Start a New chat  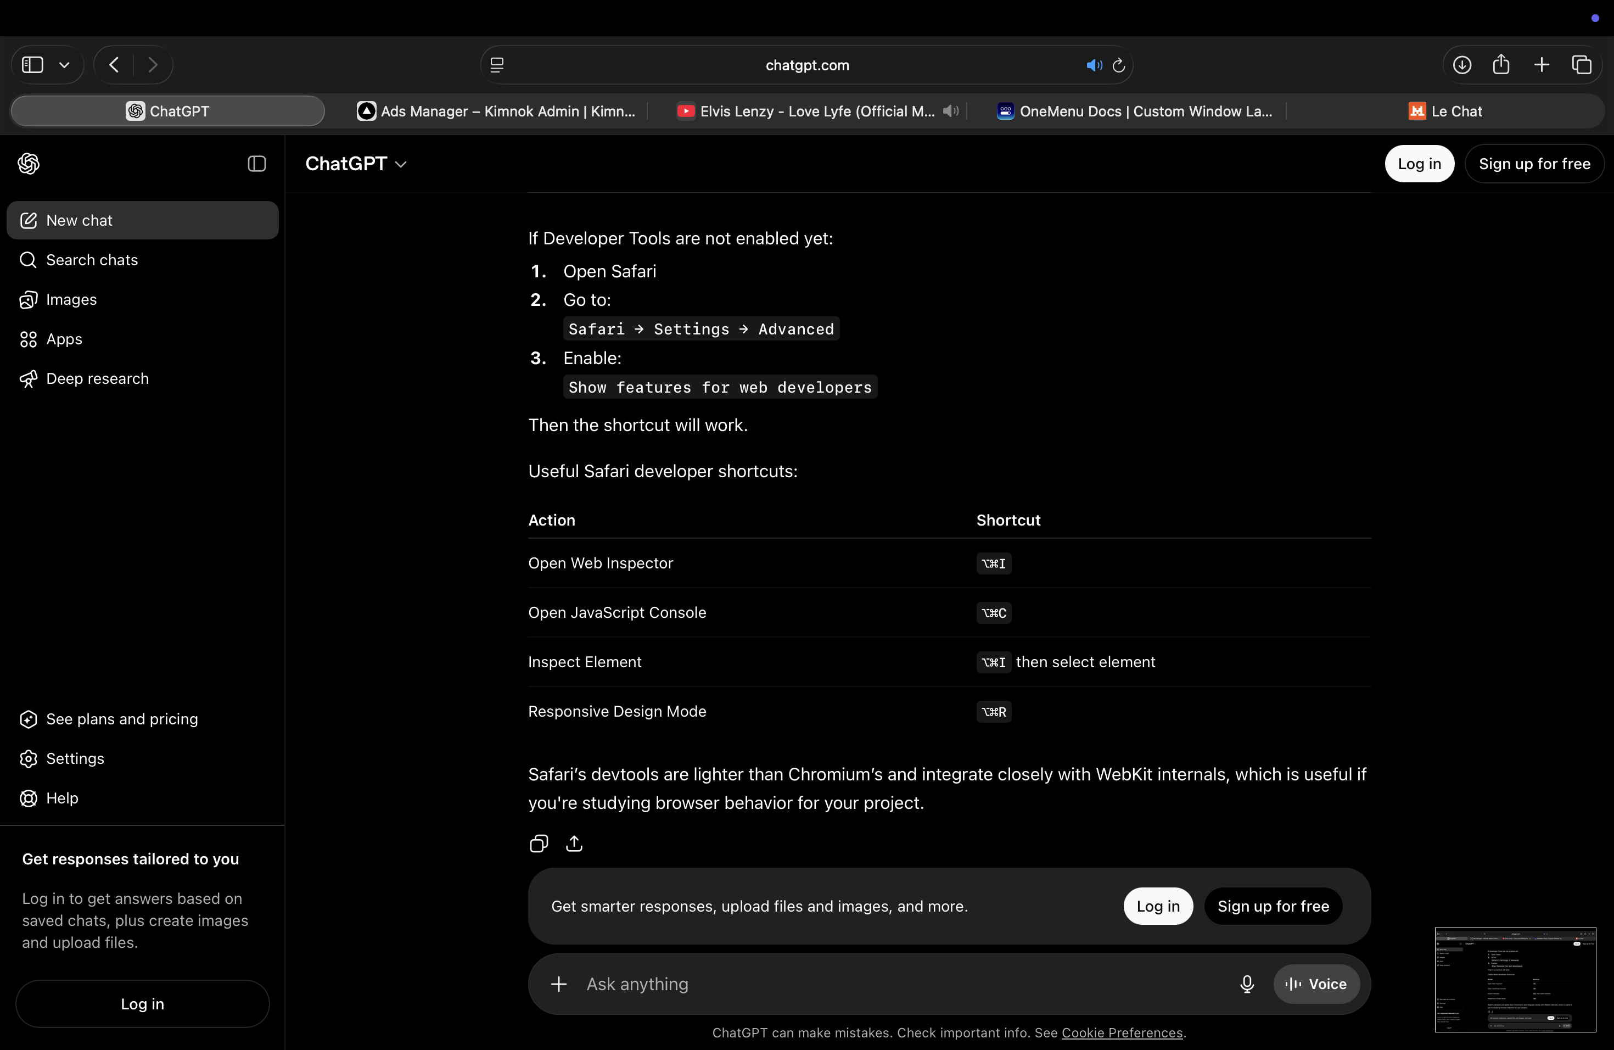coord(142,220)
